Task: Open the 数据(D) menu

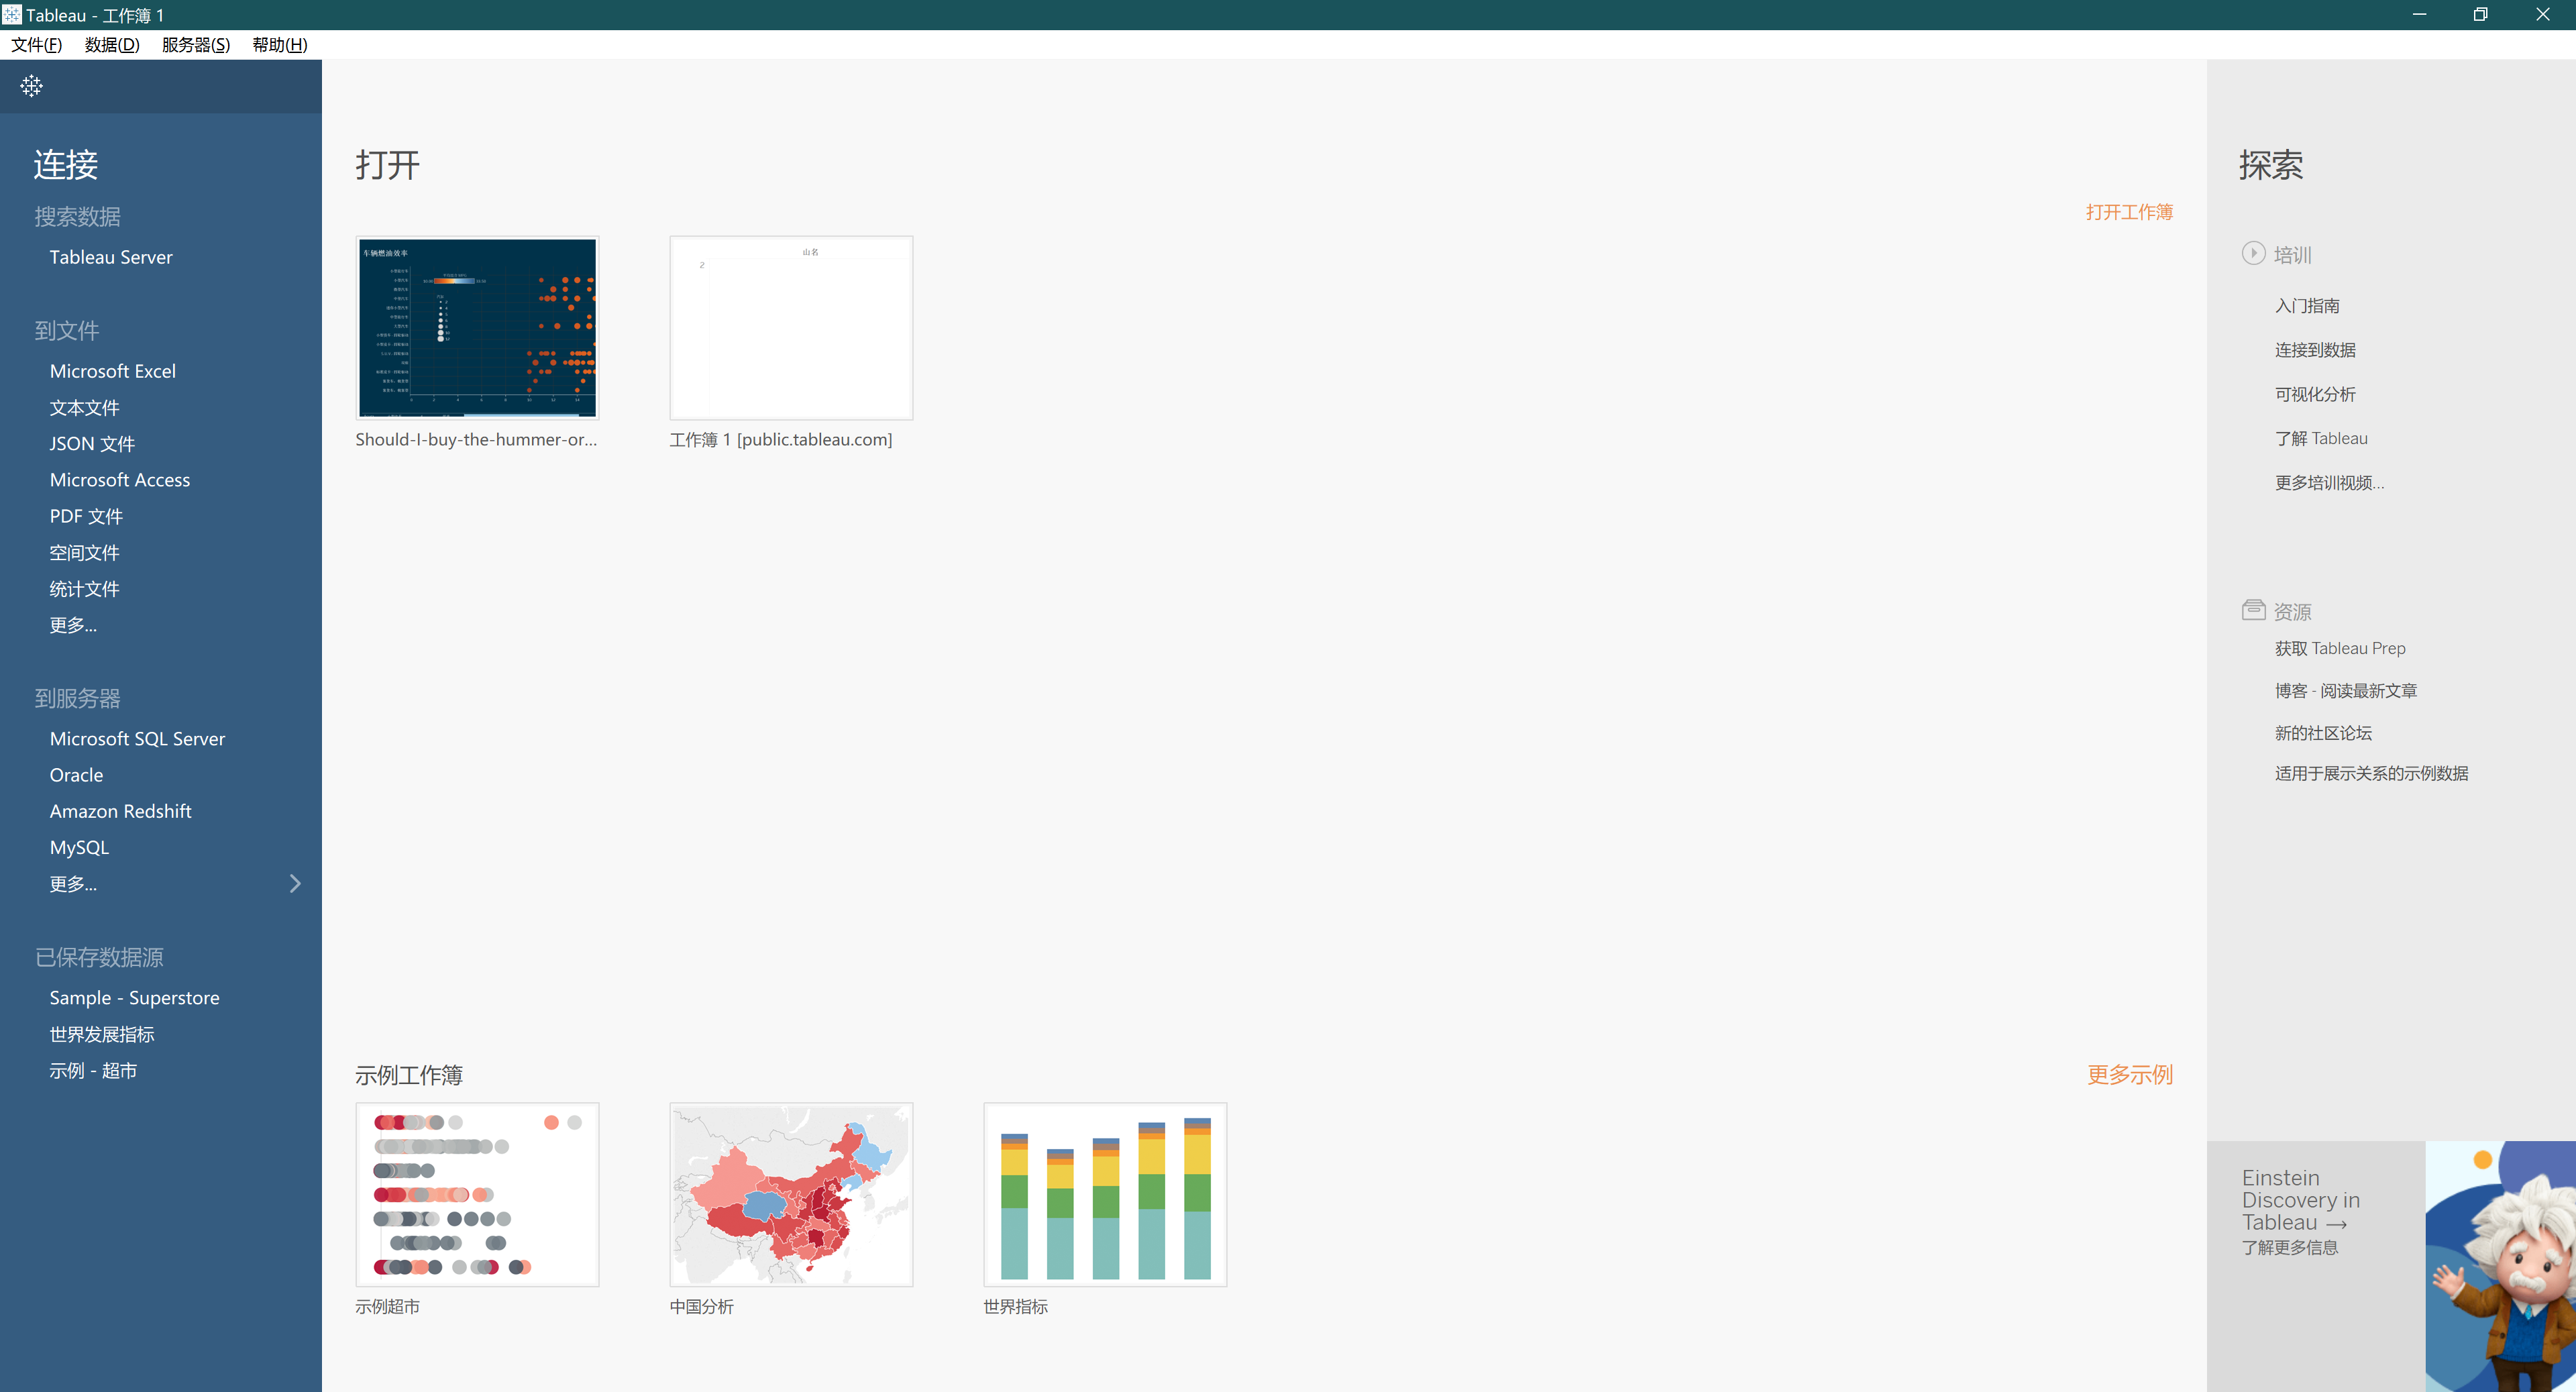Action: (112, 45)
